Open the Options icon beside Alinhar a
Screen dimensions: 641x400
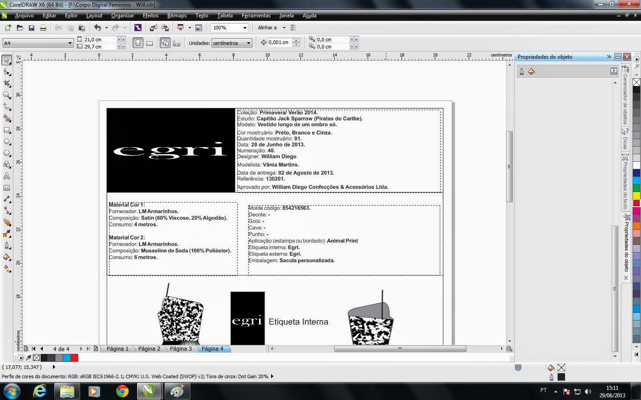(293, 28)
